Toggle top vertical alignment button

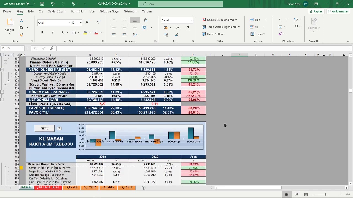pyautogui.click(x=114, y=20)
